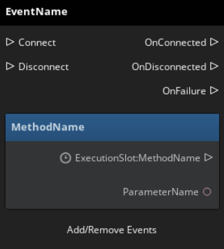Click the ExecutionSlot:MethodName label text
This screenshot has width=224, height=249.
click(138, 158)
